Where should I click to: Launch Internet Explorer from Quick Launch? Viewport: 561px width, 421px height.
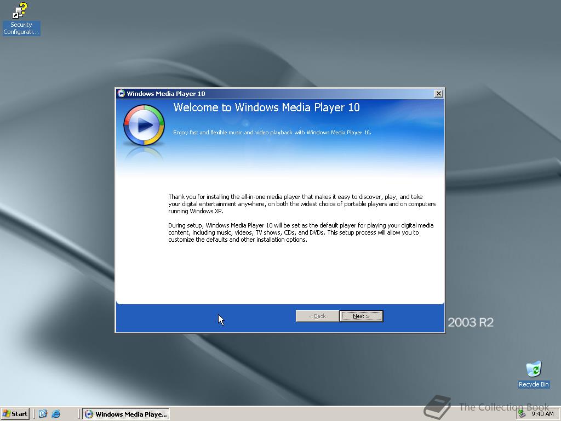tap(56, 414)
